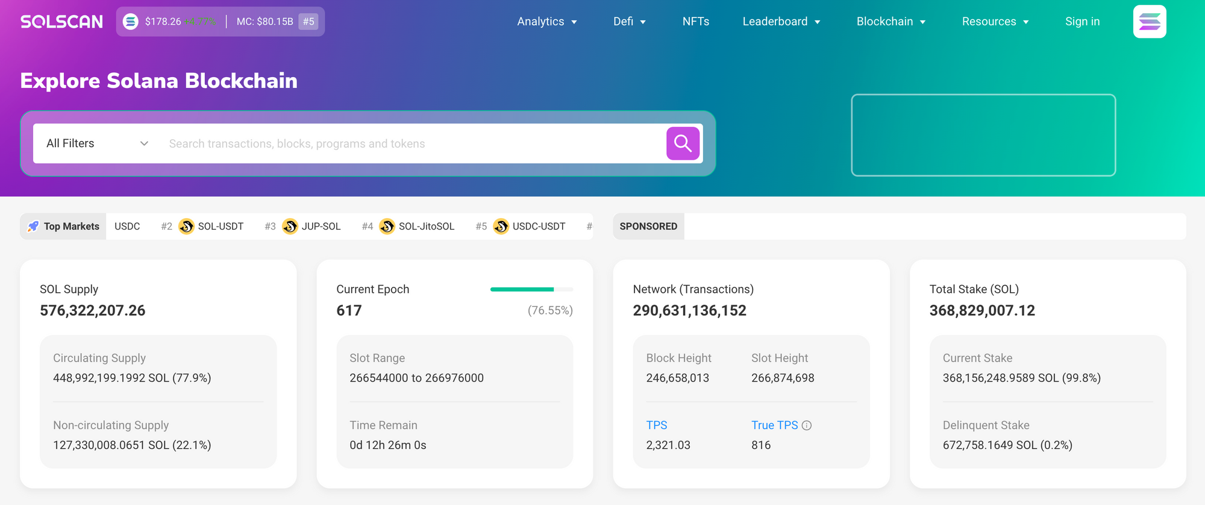Click the True TPS info icon
Screen dimensions: 1205x505
tap(807, 425)
